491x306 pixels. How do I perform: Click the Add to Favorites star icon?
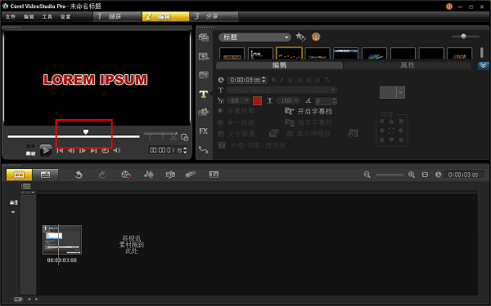[x=300, y=37]
